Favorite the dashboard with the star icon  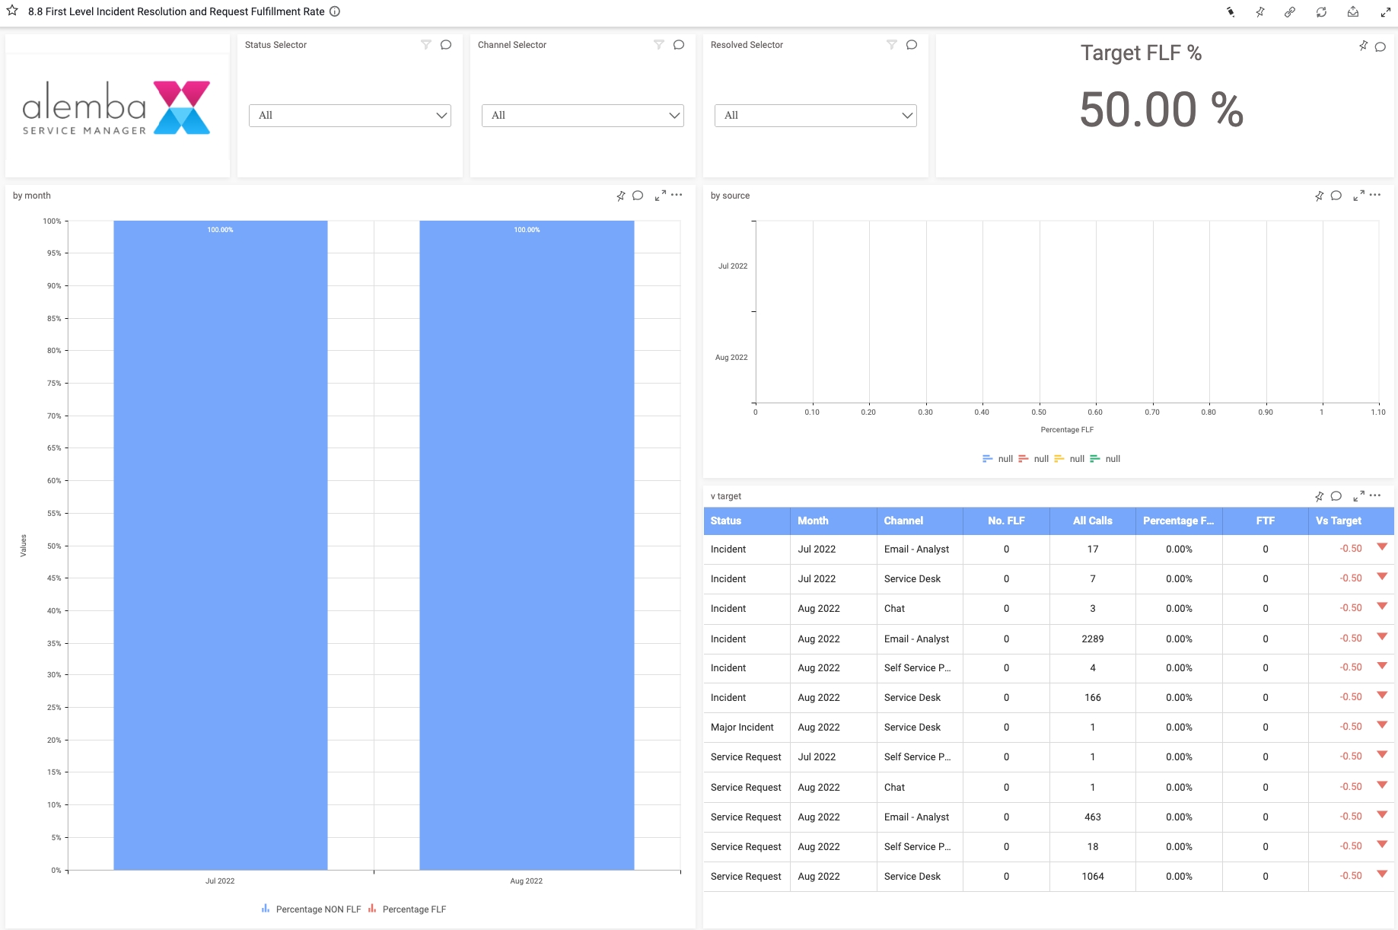[x=12, y=11]
